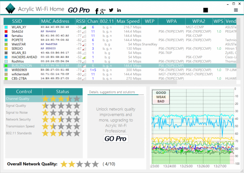Open the hamburger menu
Viewport: 244px width, 173px height.
point(236,10)
